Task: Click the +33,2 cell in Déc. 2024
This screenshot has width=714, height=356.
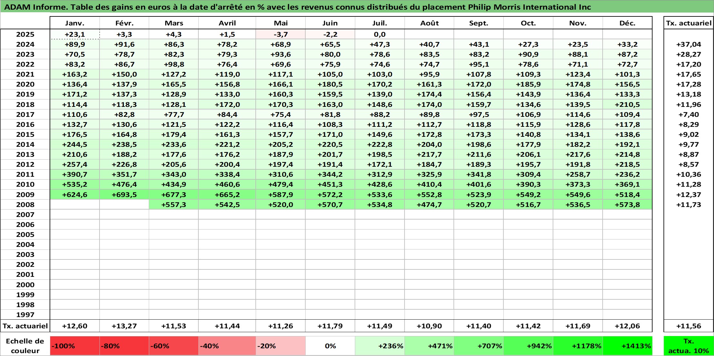Action: (x=627, y=44)
